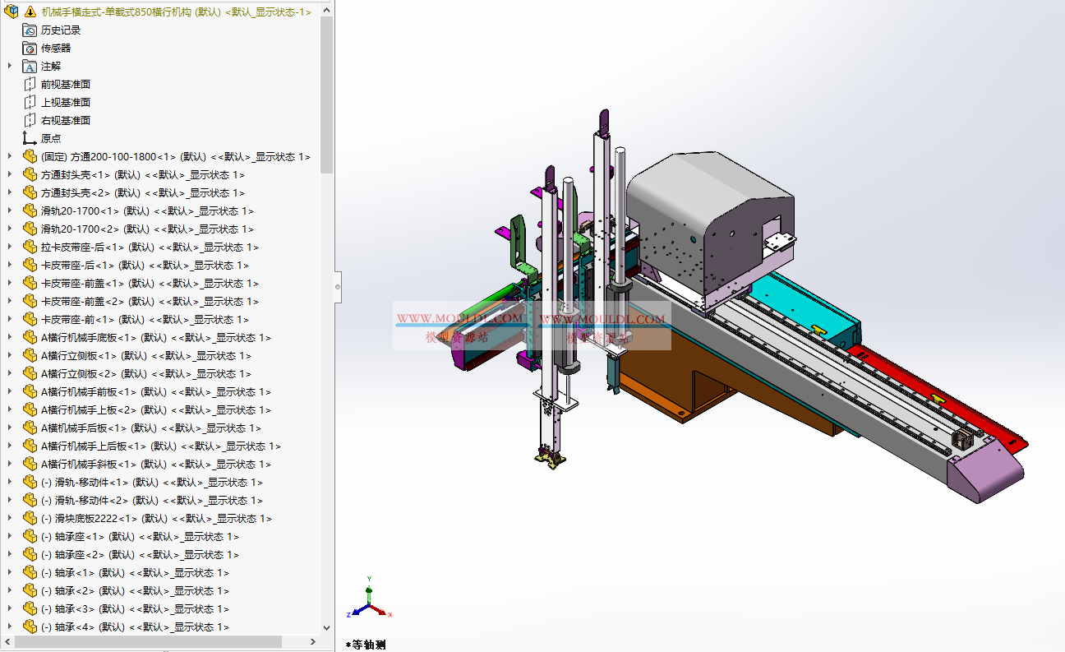Viewport: 1065px width, 652px height.
Task: Click the horizontal scrollbar right arrow
Action: (313, 641)
